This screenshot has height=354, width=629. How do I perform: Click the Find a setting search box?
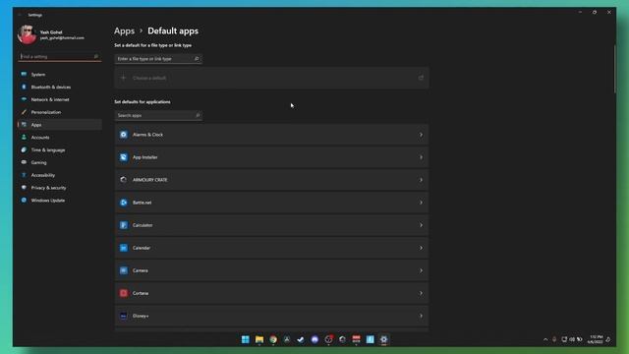click(x=59, y=57)
